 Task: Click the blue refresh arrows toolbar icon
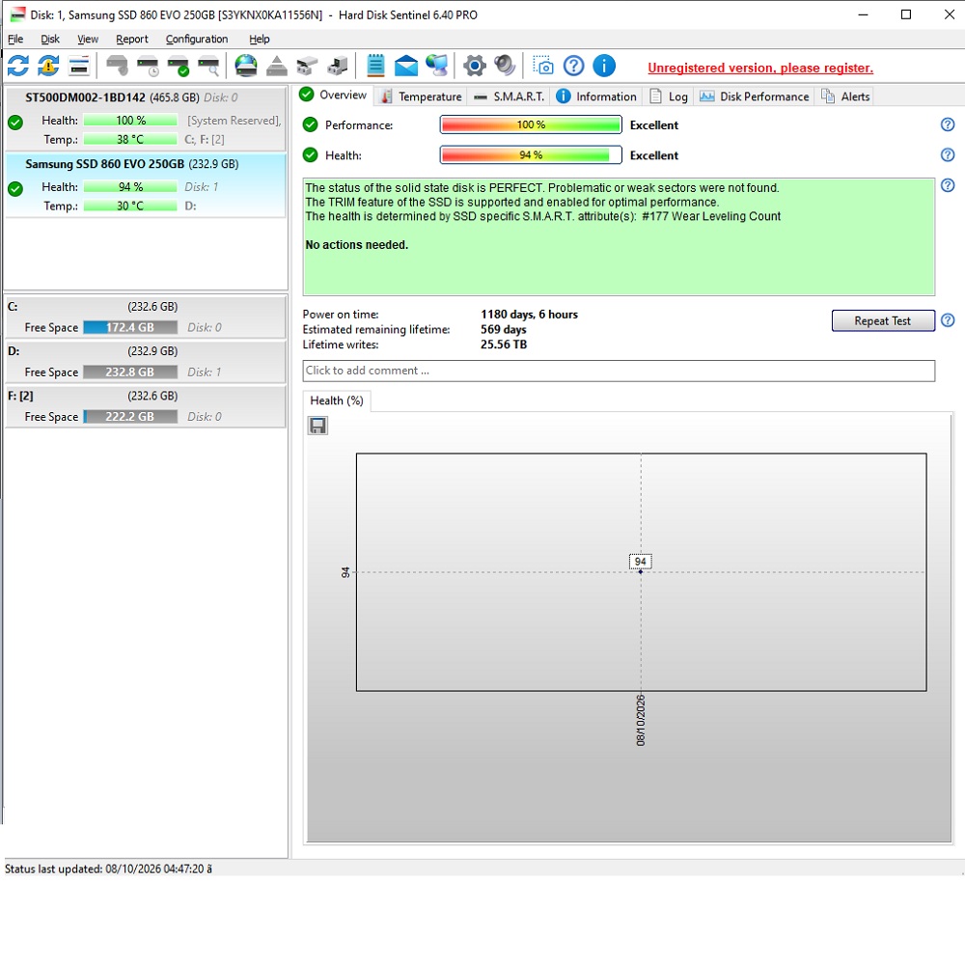click(x=18, y=66)
